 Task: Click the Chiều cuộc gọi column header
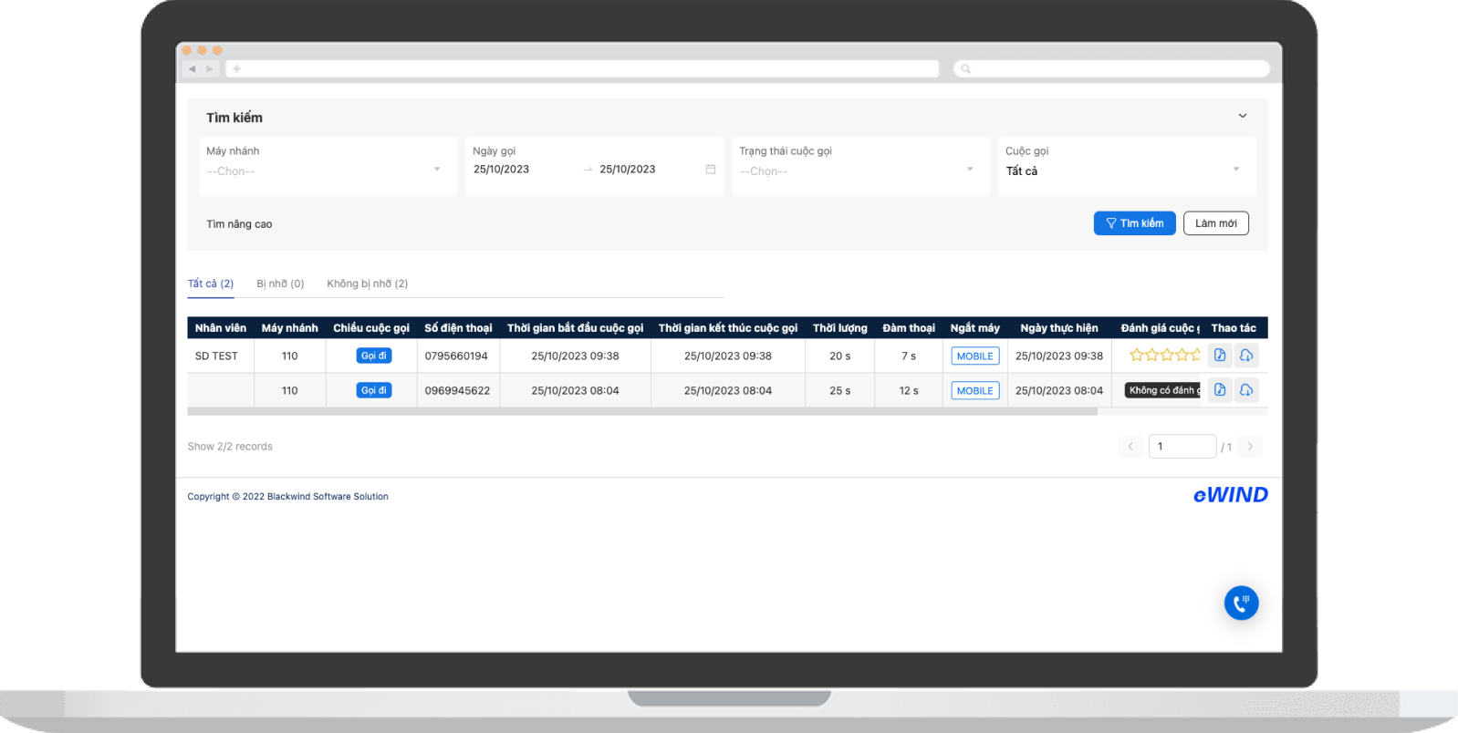371,328
